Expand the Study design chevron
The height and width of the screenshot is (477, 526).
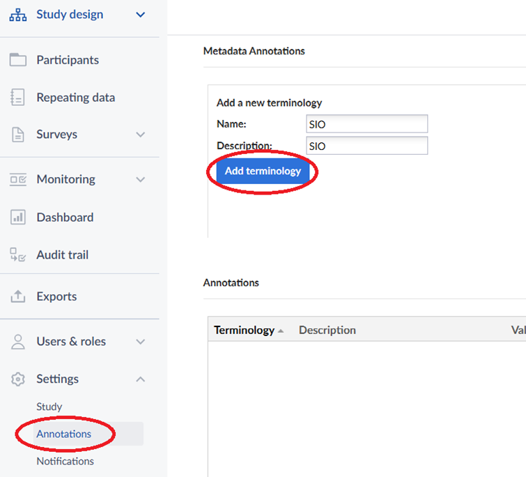point(141,15)
